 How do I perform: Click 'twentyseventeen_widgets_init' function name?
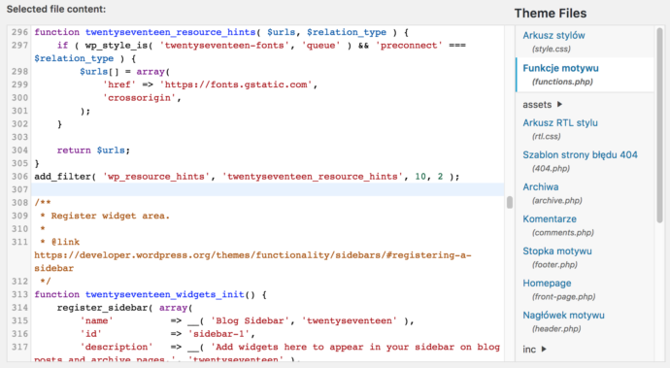point(164,294)
